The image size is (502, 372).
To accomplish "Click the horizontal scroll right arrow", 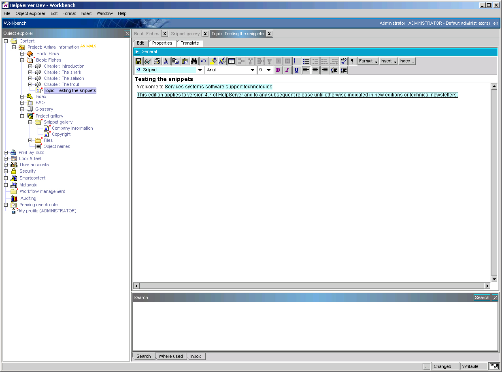I will [x=487, y=286].
